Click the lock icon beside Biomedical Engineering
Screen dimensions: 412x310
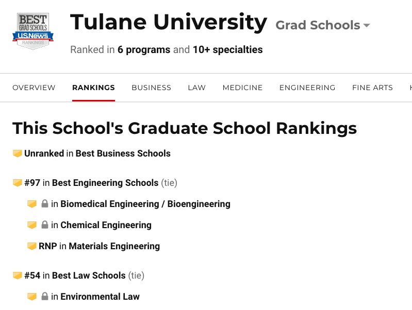(45, 204)
